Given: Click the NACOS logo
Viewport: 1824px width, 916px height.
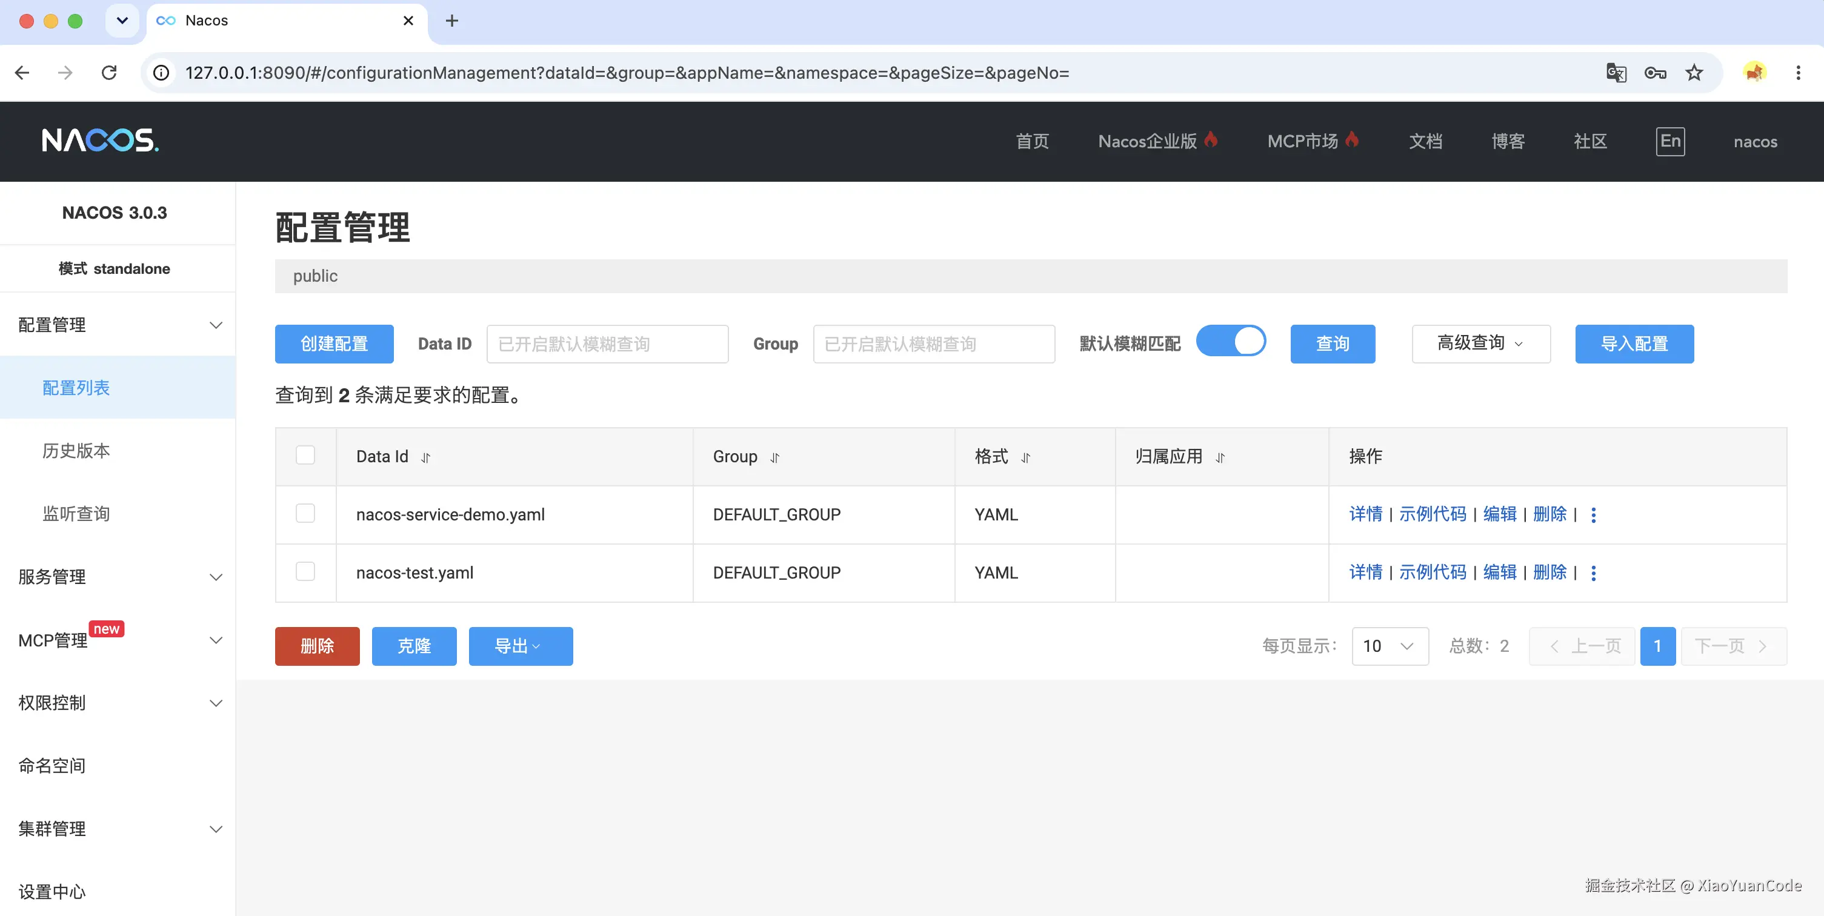Looking at the screenshot, I should (100, 140).
